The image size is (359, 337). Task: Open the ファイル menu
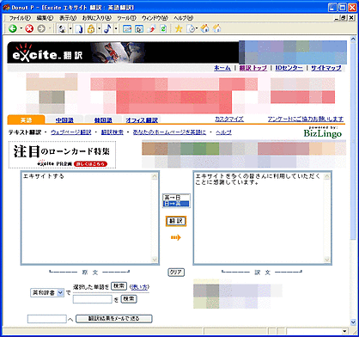tap(20, 18)
